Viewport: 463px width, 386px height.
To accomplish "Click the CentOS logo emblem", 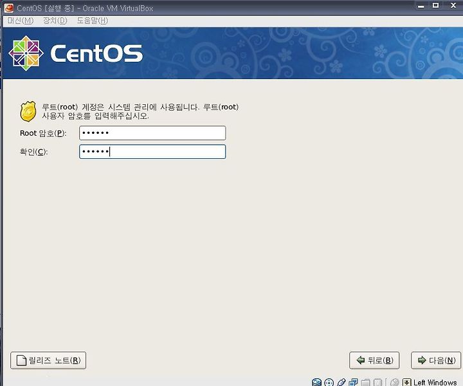I will [x=26, y=53].
